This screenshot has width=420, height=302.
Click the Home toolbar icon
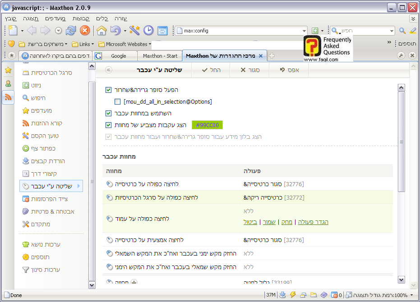point(102,31)
